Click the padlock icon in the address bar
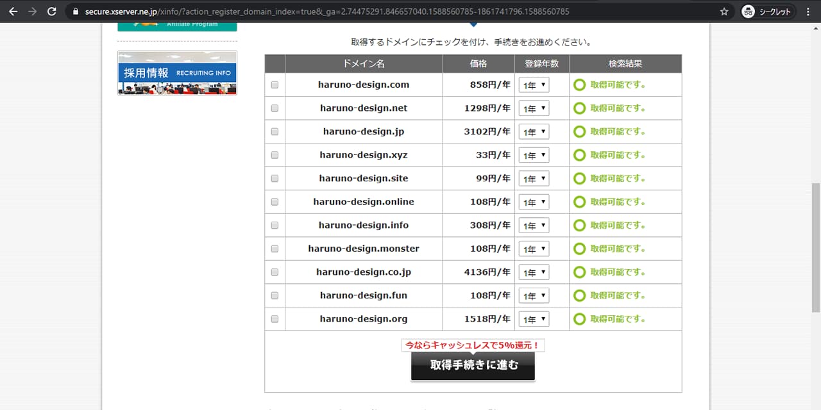This screenshot has height=410, width=821. pos(76,11)
